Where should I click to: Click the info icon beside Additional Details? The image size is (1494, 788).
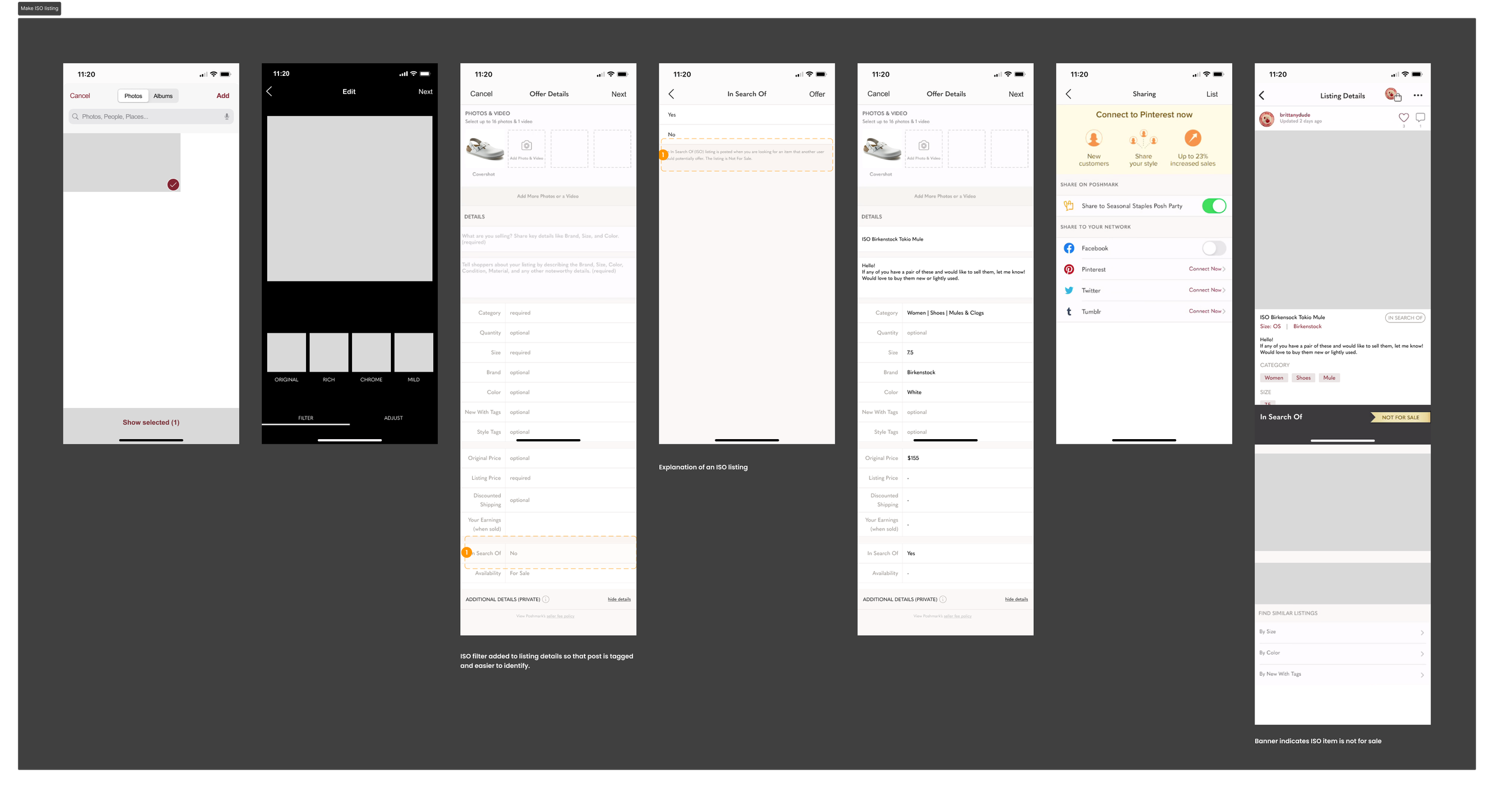pyautogui.click(x=546, y=599)
